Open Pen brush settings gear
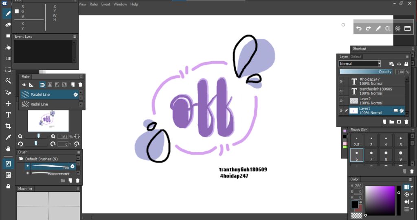The height and width of the screenshot is (220, 417). coord(72,166)
